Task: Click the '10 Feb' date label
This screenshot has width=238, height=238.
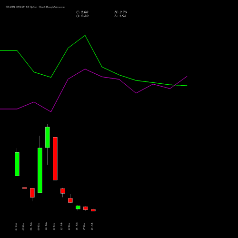Action: (46, 227)
